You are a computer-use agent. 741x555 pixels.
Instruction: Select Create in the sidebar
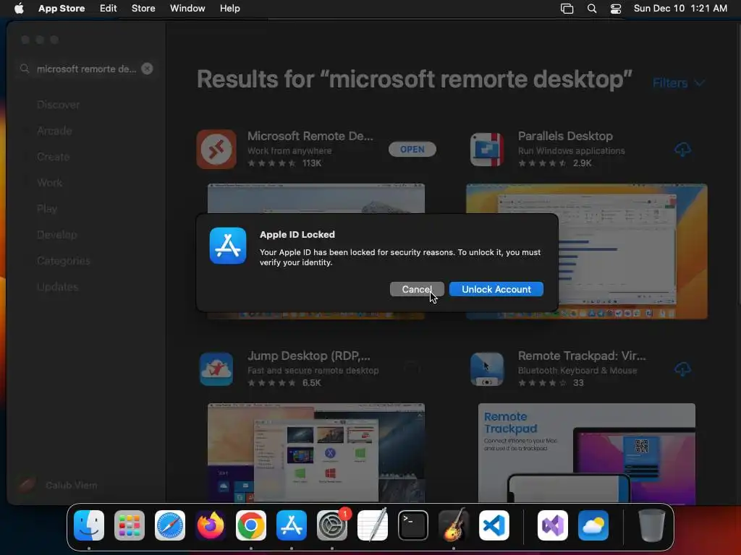point(54,157)
